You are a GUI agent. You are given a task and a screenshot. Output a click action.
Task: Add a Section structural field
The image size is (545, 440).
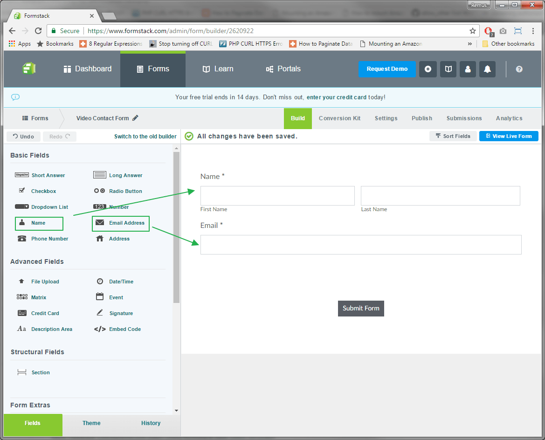pos(40,372)
